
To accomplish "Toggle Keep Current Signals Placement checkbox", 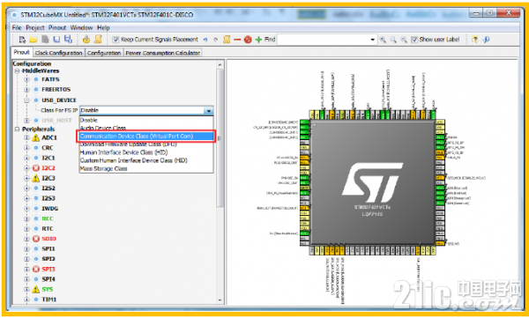I will 115,40.
